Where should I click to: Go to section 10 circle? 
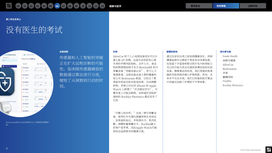coord(83,6)
